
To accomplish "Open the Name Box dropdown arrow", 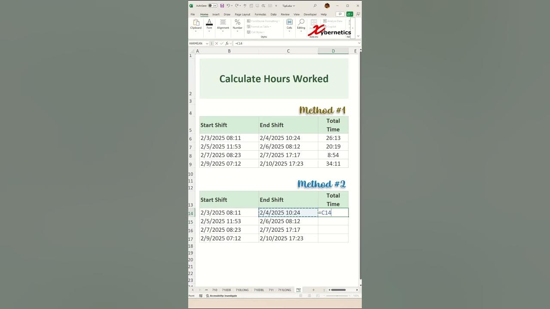I will (x=207, y=43).
